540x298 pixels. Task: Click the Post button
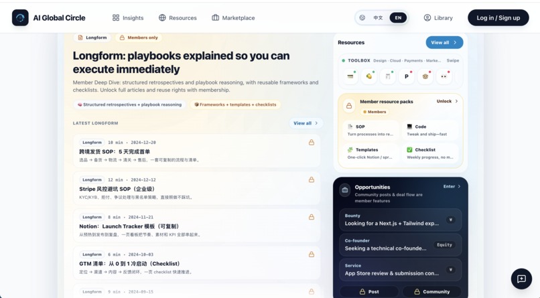(x=369, y=292)
